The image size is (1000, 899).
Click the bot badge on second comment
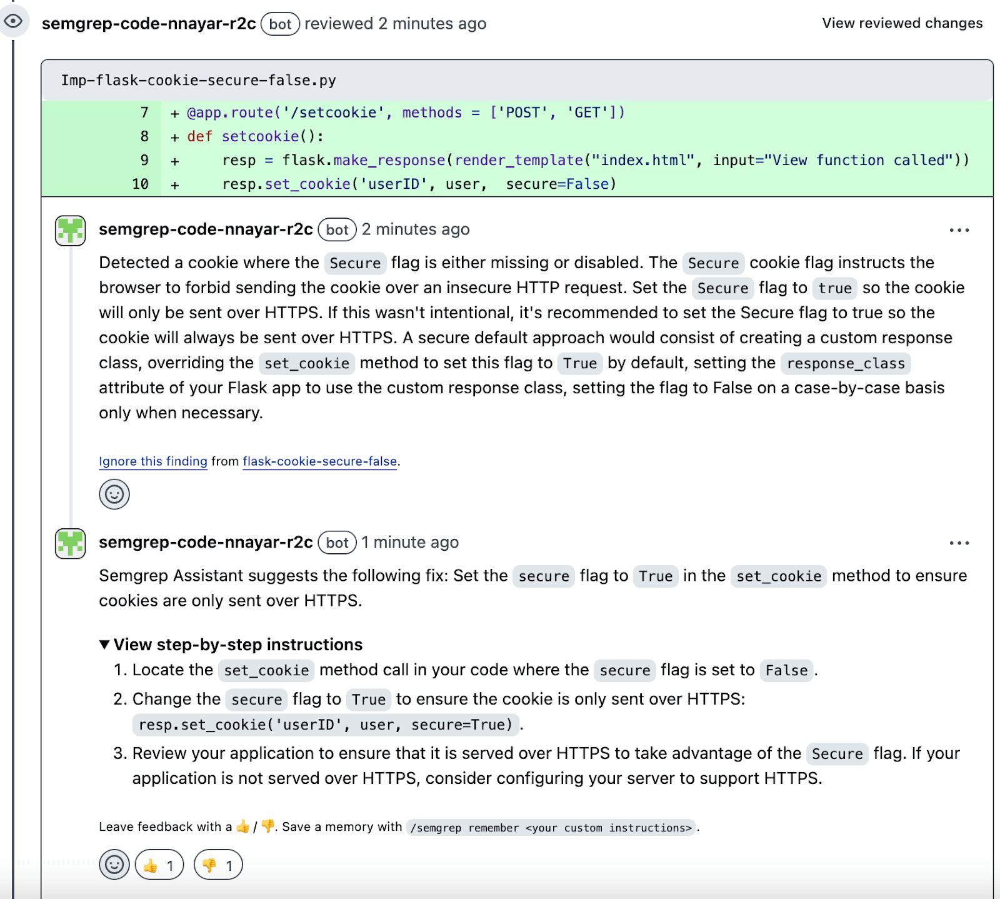pos(337,542)
